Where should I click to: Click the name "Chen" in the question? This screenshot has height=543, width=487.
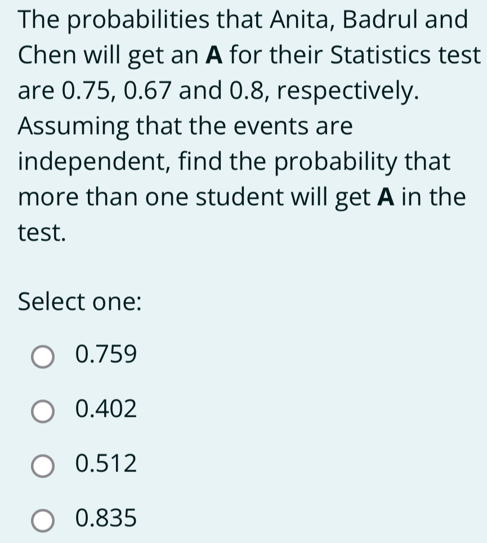tap(44, 56)
